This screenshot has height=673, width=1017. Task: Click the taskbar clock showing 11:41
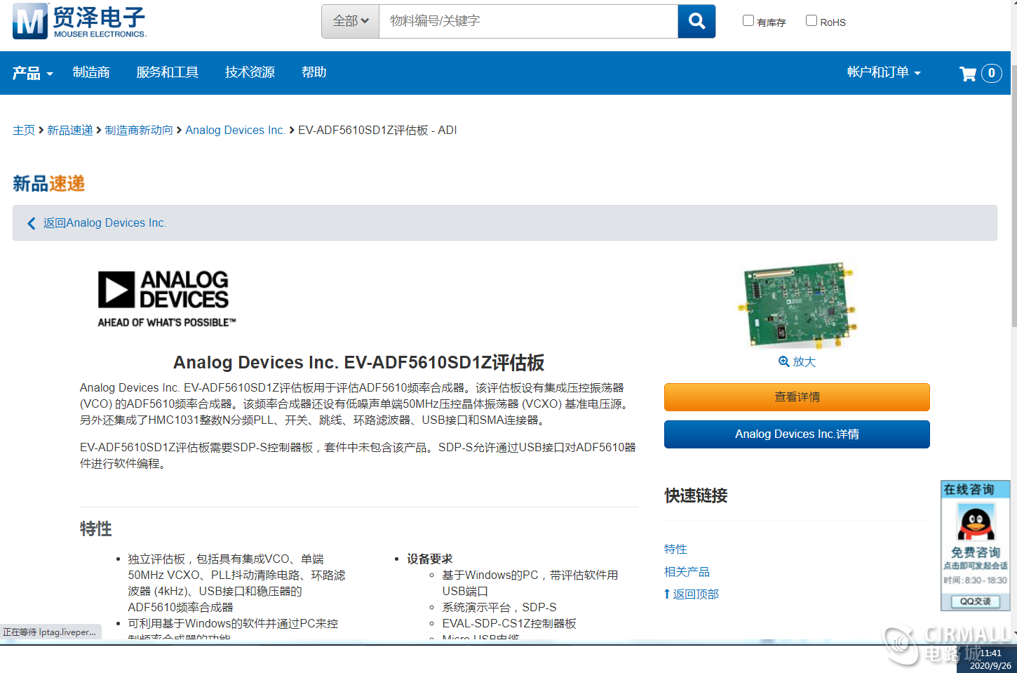tap(990, 653)
